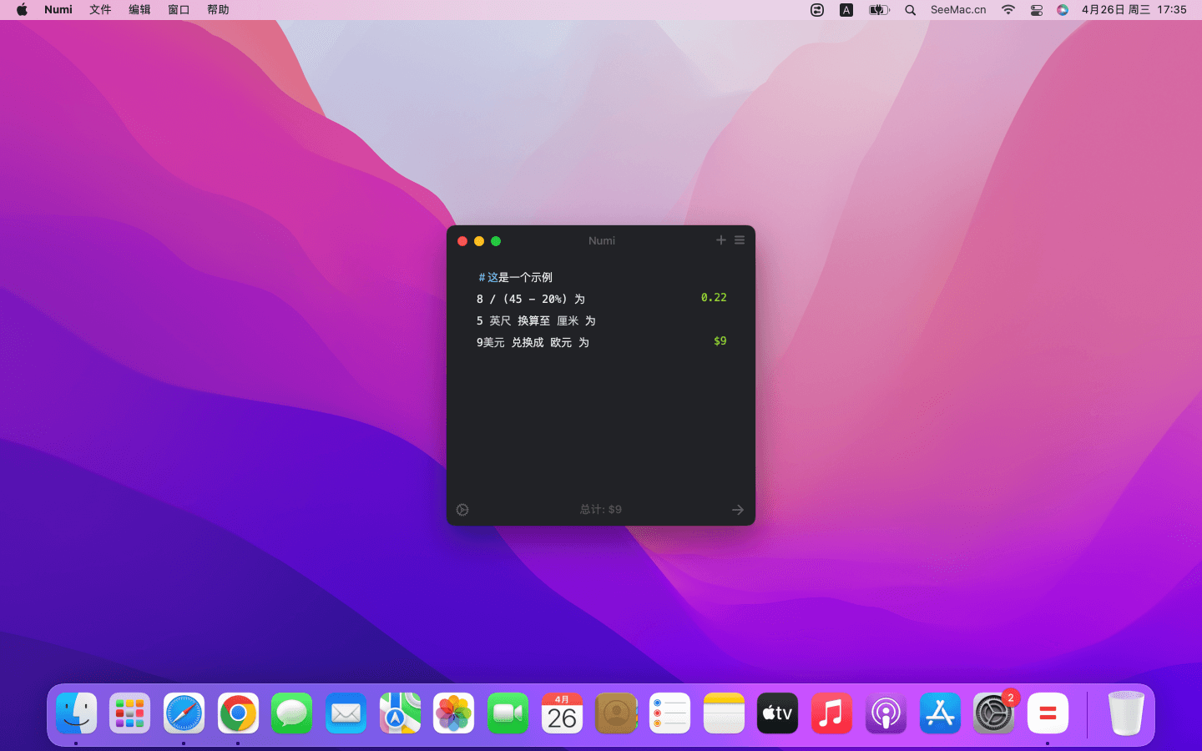Open the Wi-Fi status menu
The height and width of the screenshot is (751, 1202).
tap(1008, 10)
